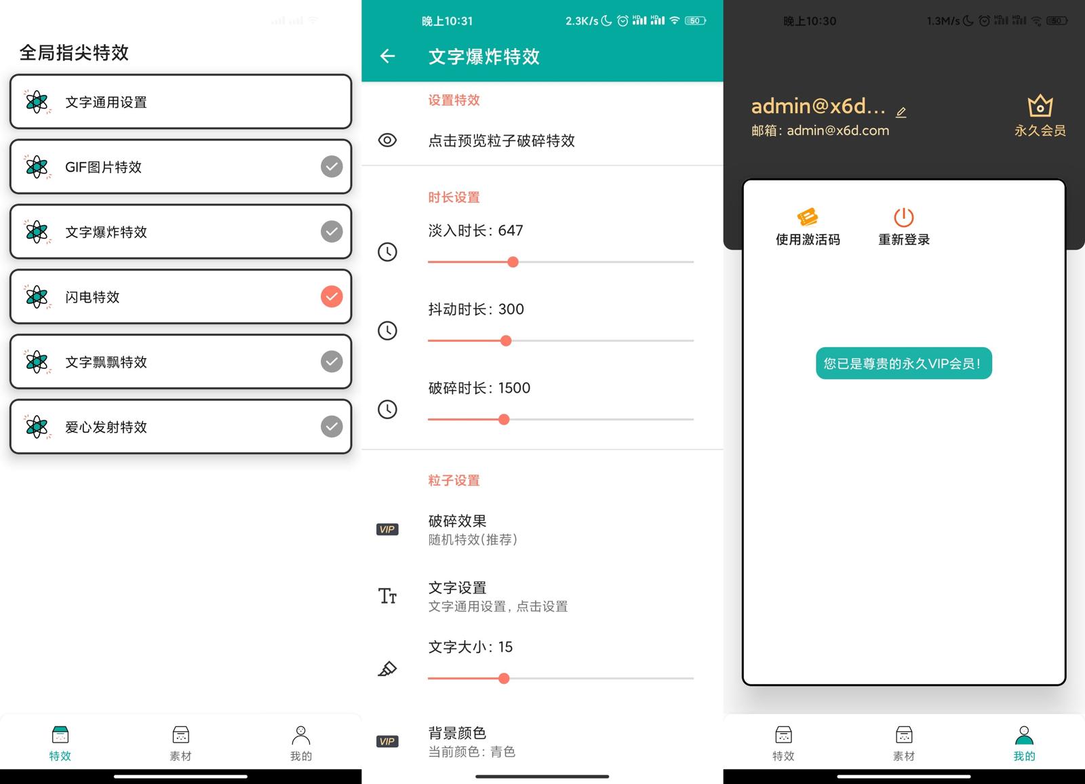
Task: Enable the 爱心发射特效 checkmark
Action: (x=331, y=427)
